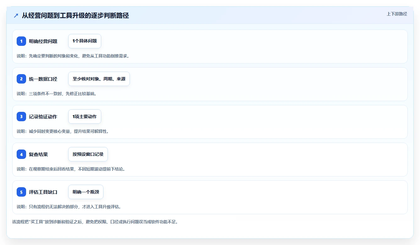Viewport: 420px width, 245px height.
Task: Select the '按预设窗口记录' chip
Action: tap(88, 154)
